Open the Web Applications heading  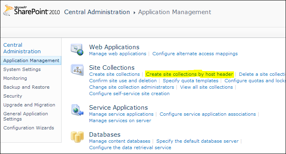(114, 47)
